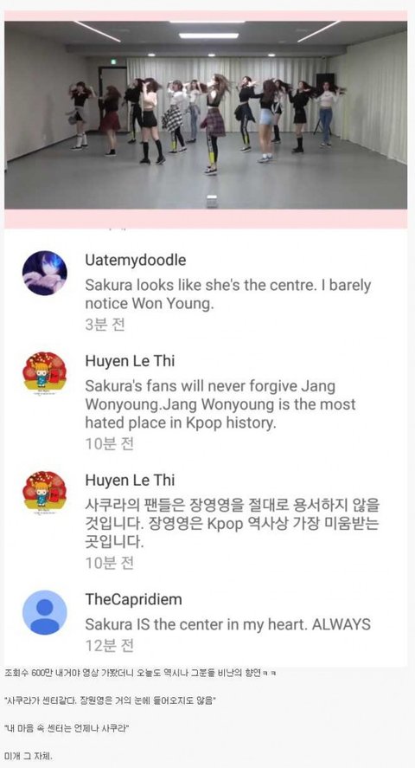Click the 3분 전 timestamp
Screen dimensions: 415x768
click(x=105, y=324)
